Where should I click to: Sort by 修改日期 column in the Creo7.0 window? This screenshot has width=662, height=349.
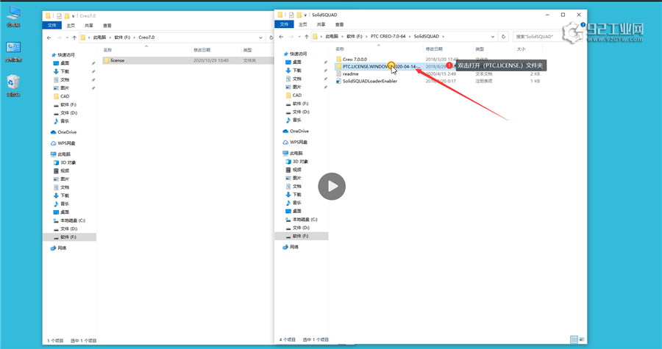[x=202, y=50]
